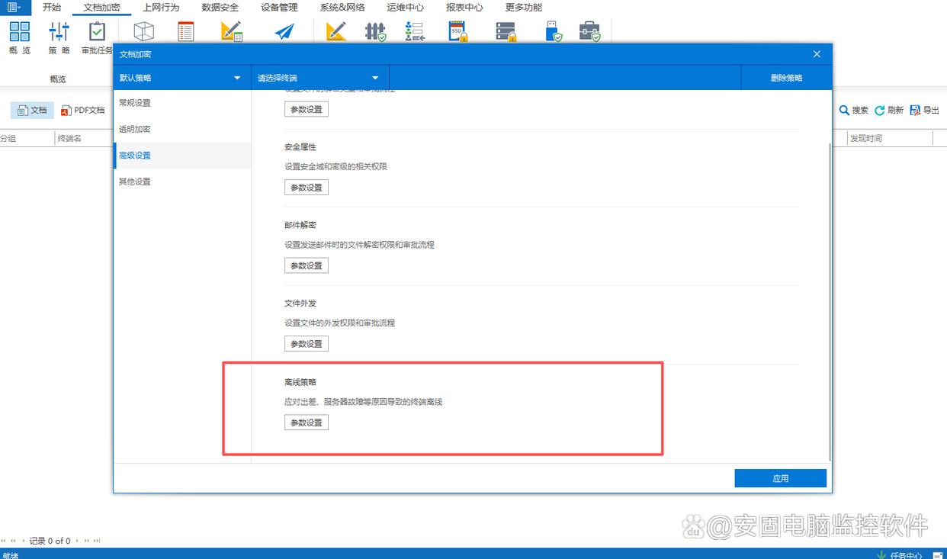Select the 文档加密 ribbon tab

[x=101, y=8]
